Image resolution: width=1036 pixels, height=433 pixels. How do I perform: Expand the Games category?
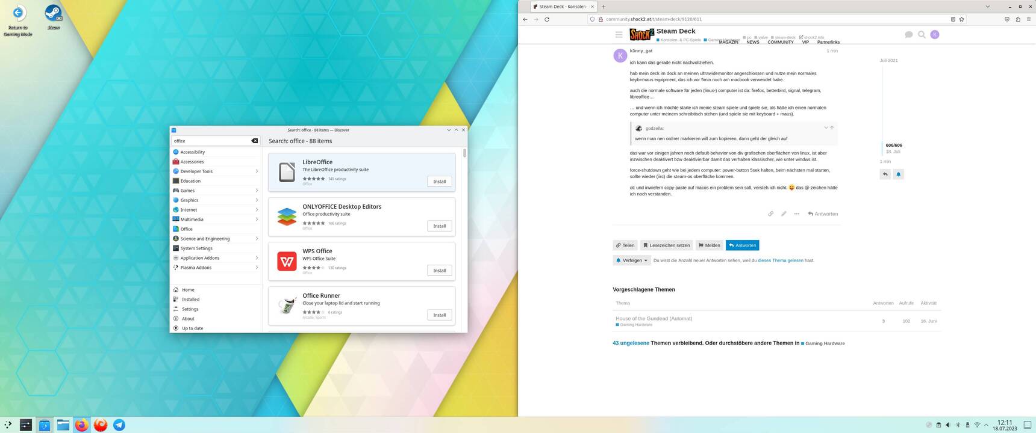click(257, 191)
